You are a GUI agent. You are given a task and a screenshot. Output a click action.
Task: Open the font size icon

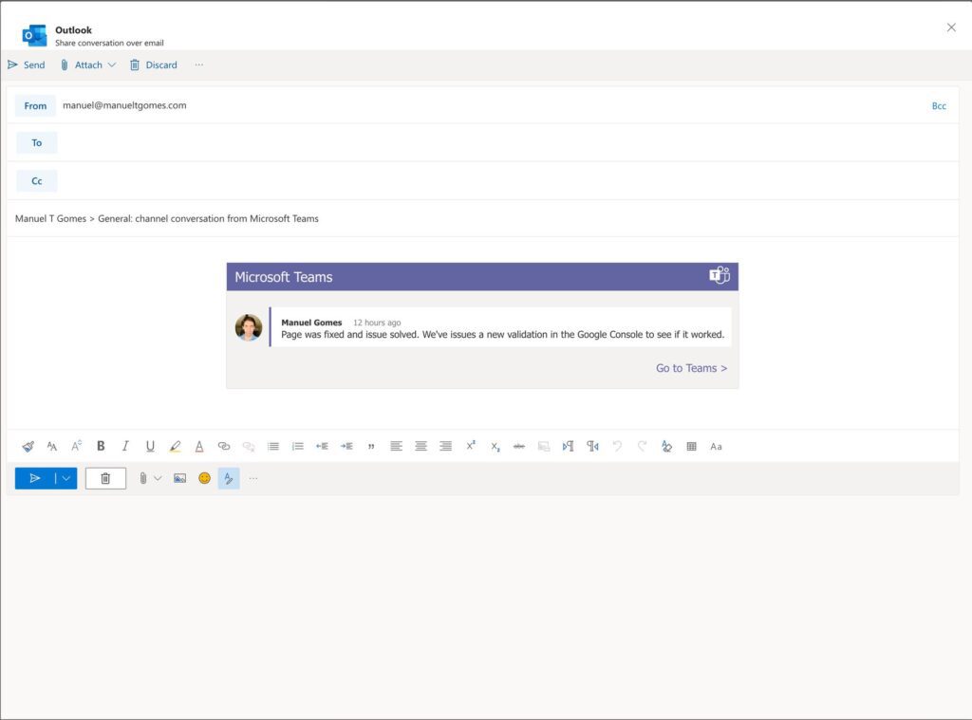[x=76, y=446]
